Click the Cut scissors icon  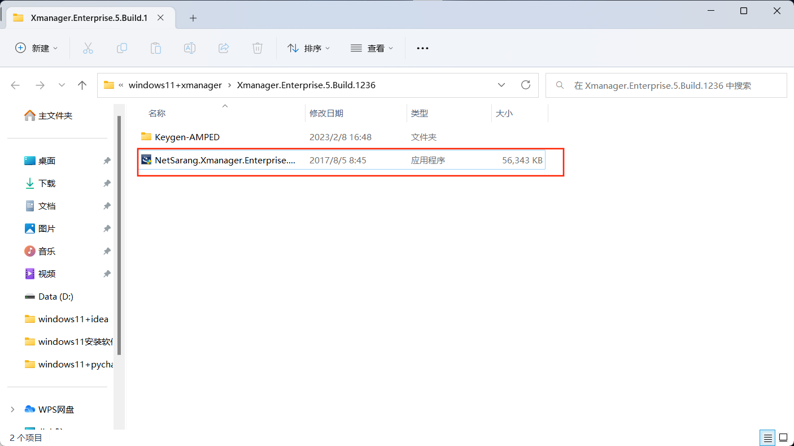point(88,49)
